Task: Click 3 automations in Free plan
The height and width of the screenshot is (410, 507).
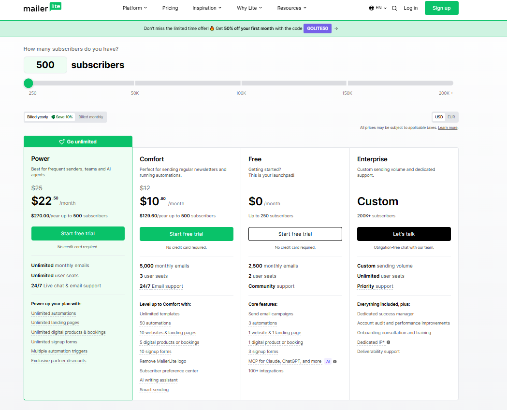Action: pyautogui.click(x=262, y=323)
